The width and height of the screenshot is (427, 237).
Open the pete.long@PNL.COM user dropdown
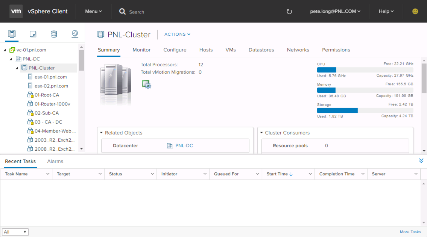335,11
